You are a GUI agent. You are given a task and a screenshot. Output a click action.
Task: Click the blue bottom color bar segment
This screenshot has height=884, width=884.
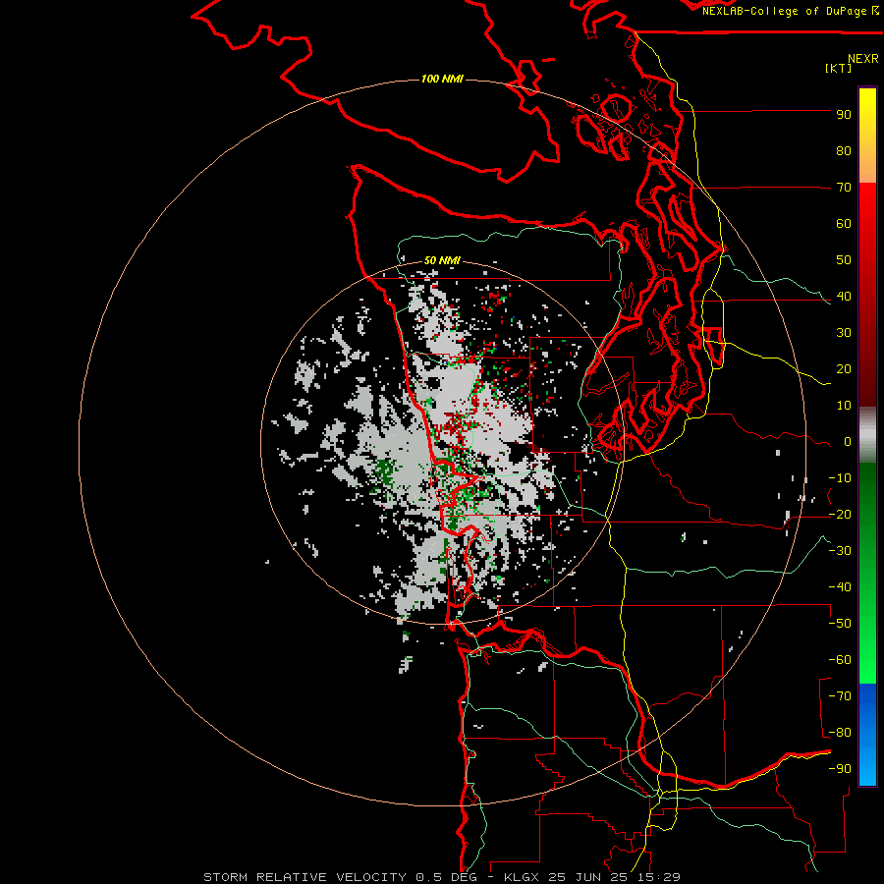pyautogui.click(x=867, y=735)
